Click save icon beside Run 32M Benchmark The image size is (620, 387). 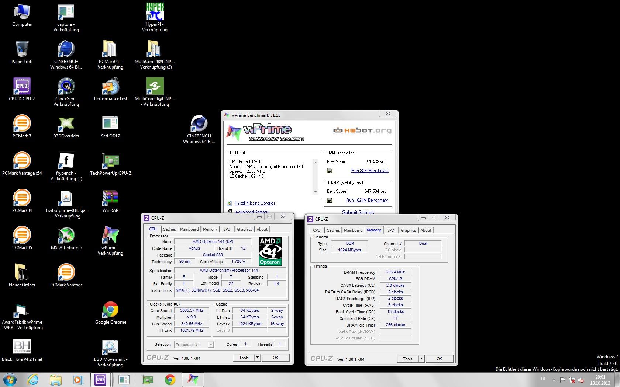(330, 171)
